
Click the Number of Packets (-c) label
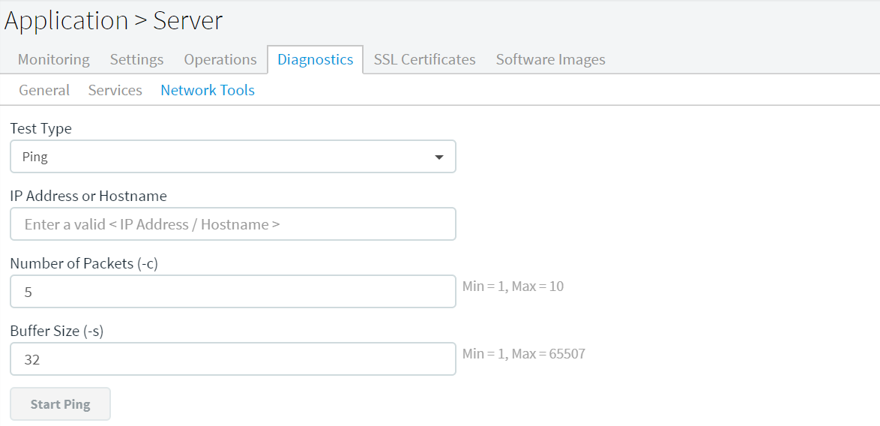(84, 263)
